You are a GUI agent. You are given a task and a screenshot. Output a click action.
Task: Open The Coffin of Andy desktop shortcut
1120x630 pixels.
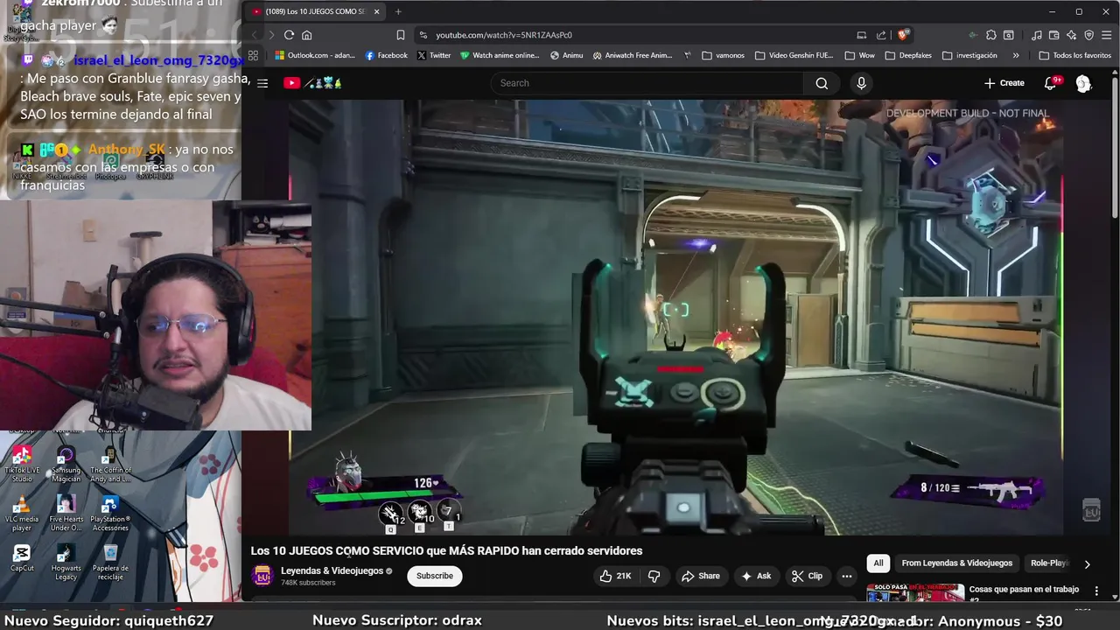coord(109,465)
